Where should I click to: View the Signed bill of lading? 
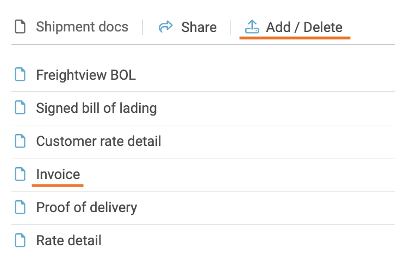pos(96,108)
